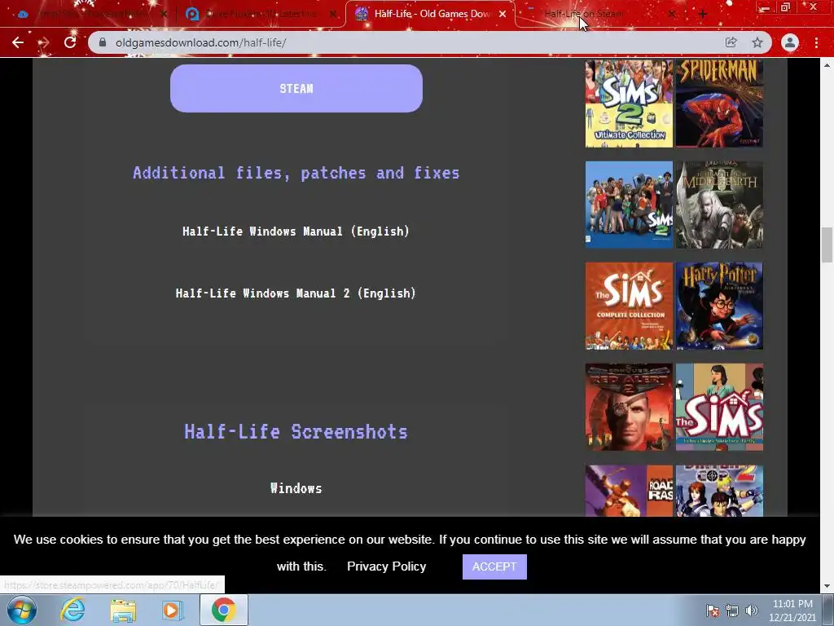Open the Privacy Policy link
The height and width of the screenshot is (626, 834).
tap(387, 566)
